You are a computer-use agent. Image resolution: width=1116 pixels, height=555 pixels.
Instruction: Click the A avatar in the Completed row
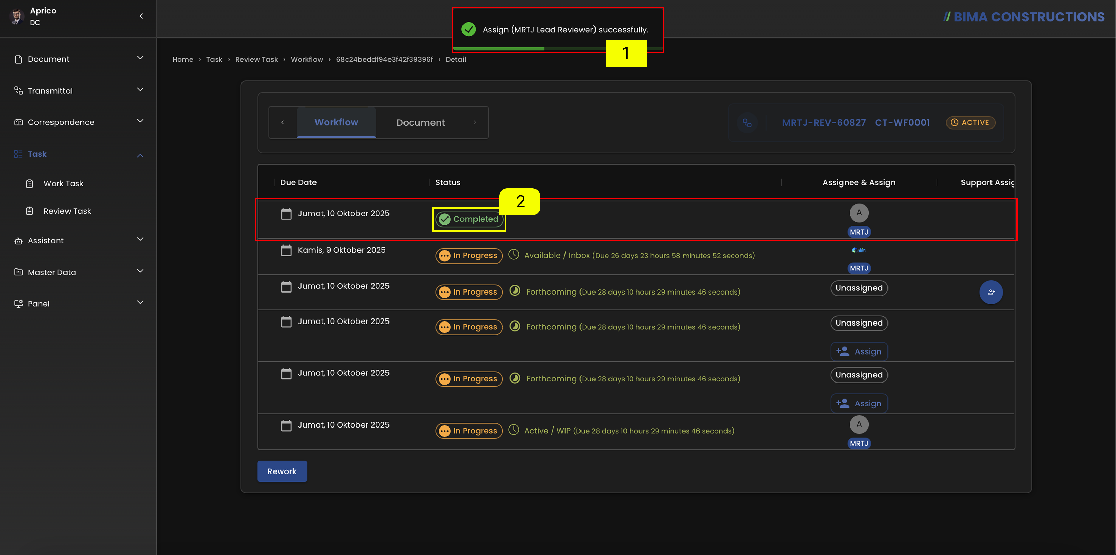point(859,213)
